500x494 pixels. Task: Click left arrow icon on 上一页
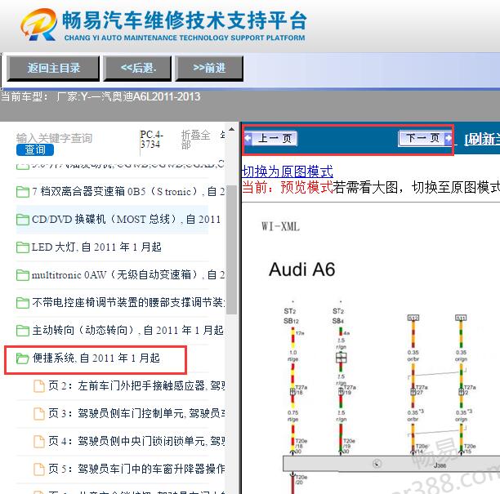248,139
